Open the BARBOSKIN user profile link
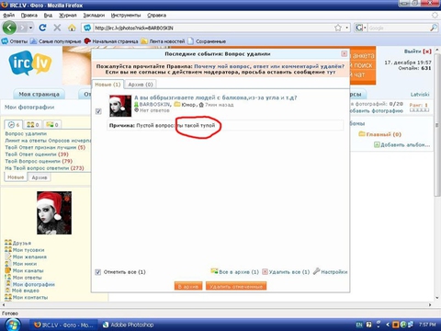Screen dimensions: 441x331 point(154,105)
